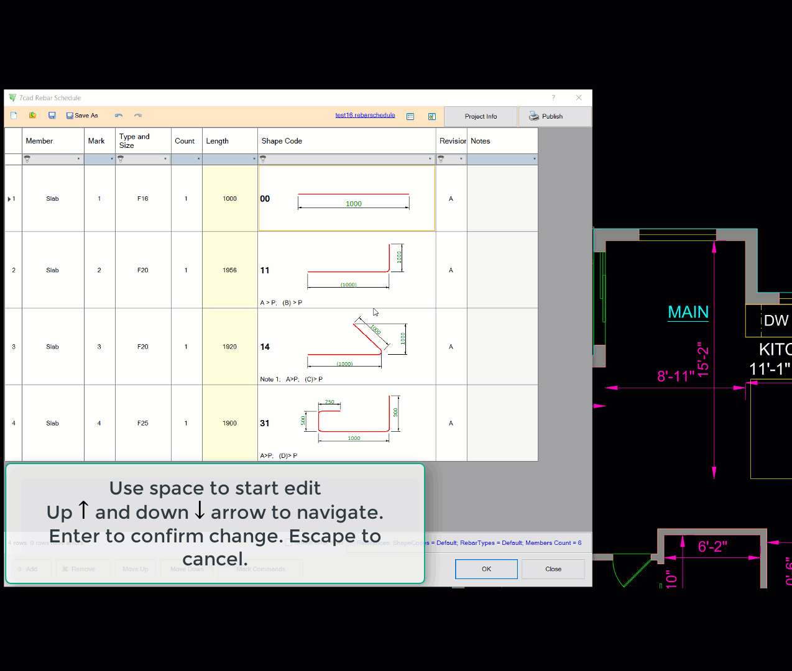Click the 7cad app icon in title bar
Image resolution: width=792 pixels, height=671 pixels.
(x=12, y=98)
